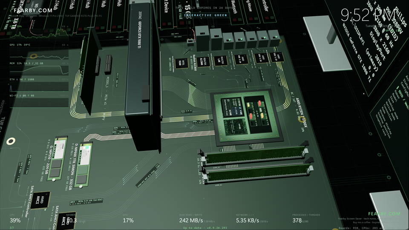The image size is (409, 230).
Task: Select the Realtek ALC800 audio codec chip
Action: pyautogui.click(x=204, y=62)
